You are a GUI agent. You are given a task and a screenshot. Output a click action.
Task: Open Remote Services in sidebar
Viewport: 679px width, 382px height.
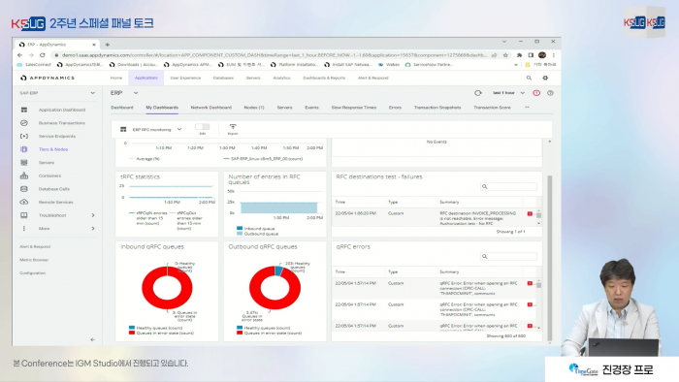pos(56,203)
